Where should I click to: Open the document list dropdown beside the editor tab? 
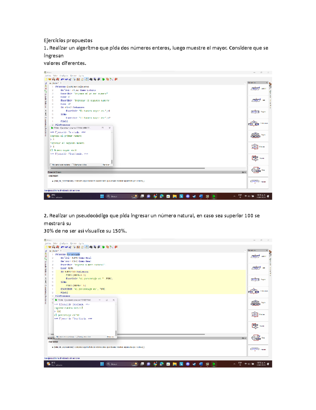click(x=245, y=83)
